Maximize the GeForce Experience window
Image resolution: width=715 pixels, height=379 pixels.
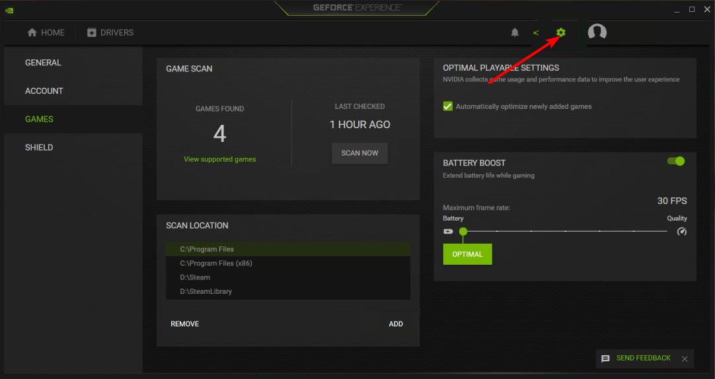[x=692, y=9]
